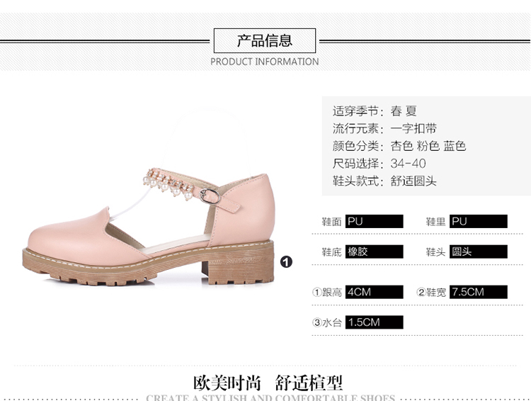Click the silver buckle on shoe strap
Viewport: 531px width, 401px height.
210,196
